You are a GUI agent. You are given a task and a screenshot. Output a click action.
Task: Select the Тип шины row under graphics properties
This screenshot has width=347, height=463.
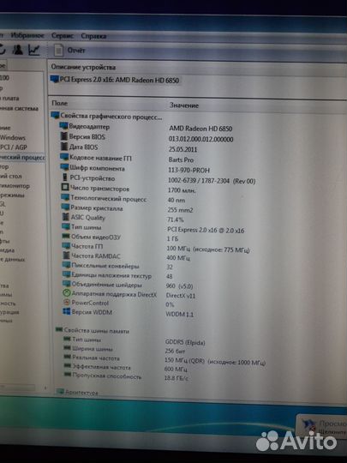153,229
